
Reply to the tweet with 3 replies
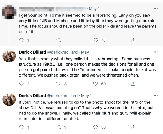(x=22, y=84)
